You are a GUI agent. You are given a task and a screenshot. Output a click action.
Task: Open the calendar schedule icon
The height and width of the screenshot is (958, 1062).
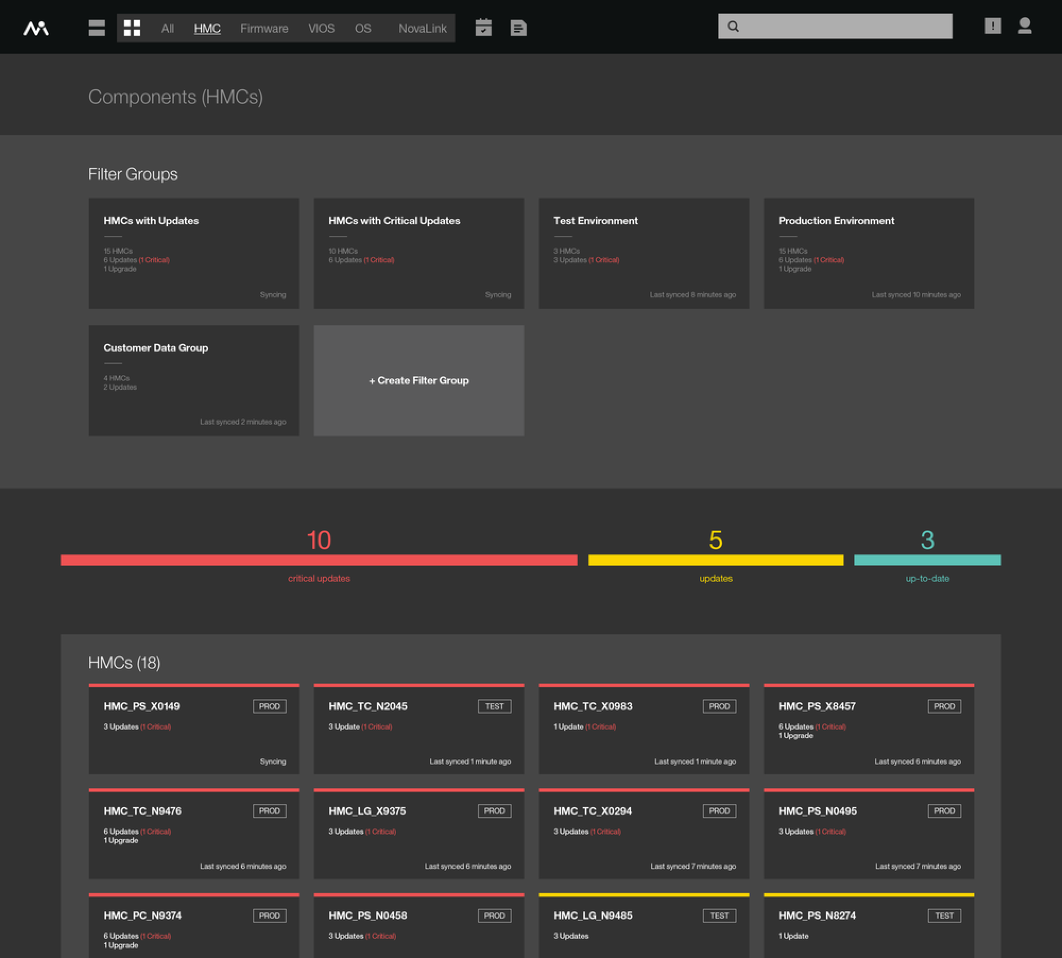(483, 28)
